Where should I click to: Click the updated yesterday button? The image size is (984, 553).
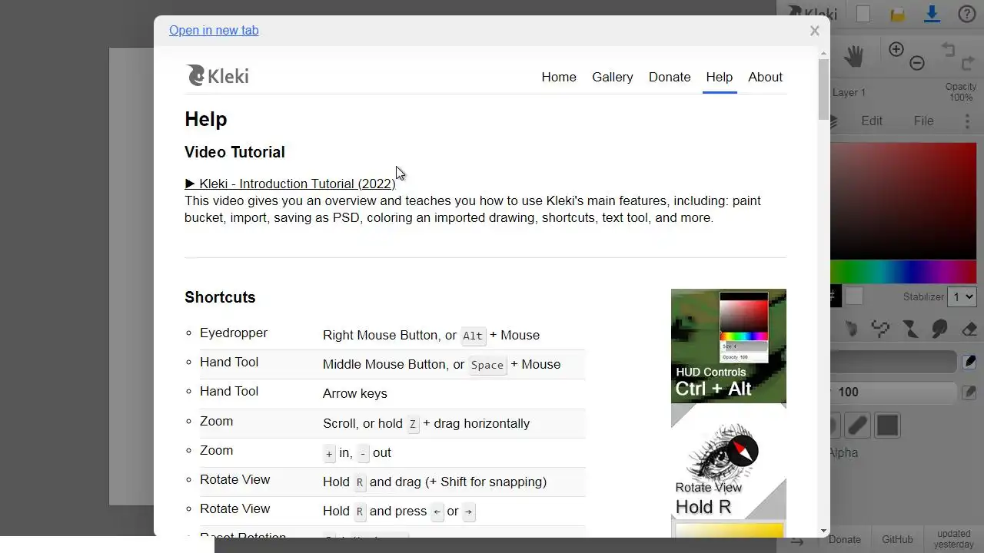pos(953,539)
